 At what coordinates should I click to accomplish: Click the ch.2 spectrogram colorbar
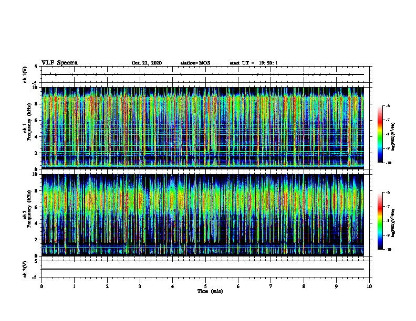coord(380,221)
